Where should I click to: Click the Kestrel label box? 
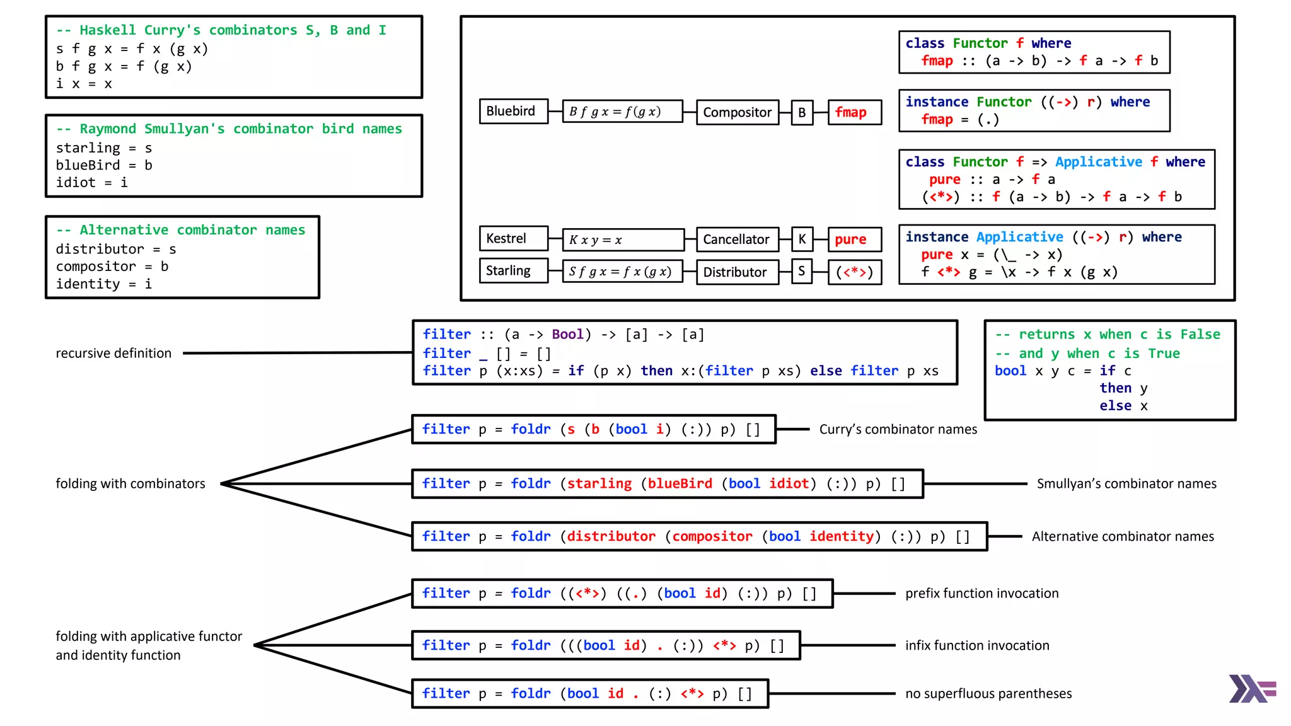pyautogui.click(x=512, y=239)
